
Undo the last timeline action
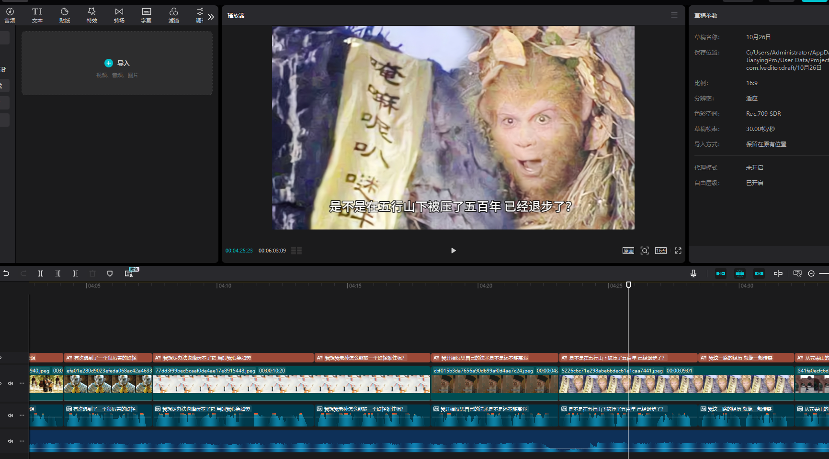pyautogui.click(x=6, y=273)
